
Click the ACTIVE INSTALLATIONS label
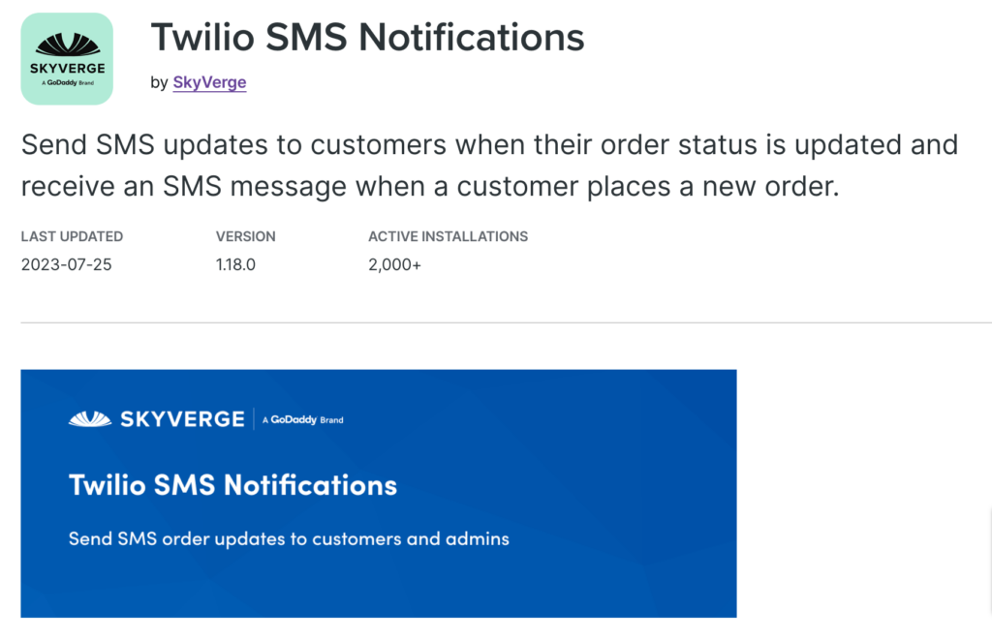pos(448,236)
